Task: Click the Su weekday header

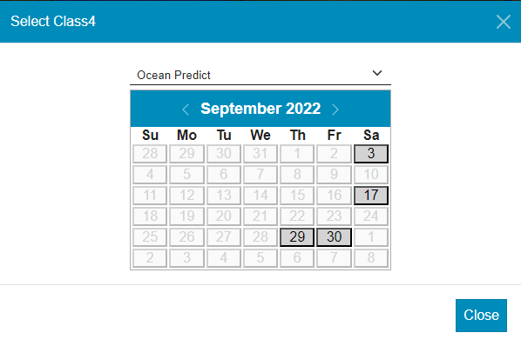Action: [150, 136]
